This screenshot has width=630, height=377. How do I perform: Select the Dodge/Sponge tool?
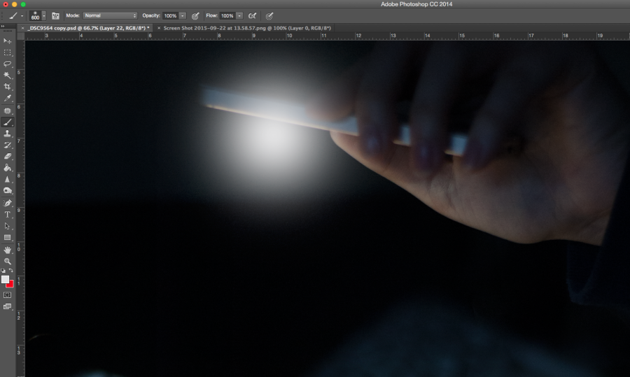(7, 191)
